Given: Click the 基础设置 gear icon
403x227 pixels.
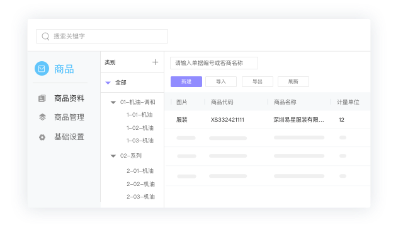Looking at the screenshot, I should [42, 137].
